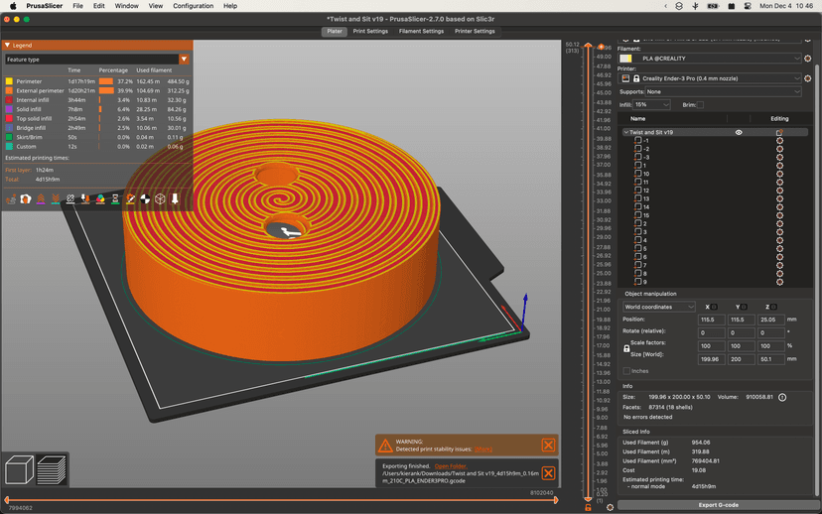Click the scale factor lock icon
The image size is (822, 514).
point(626,349)
